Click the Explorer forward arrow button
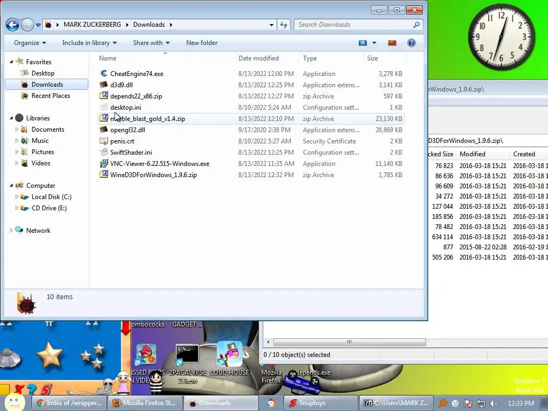The image size is (548, 411). [27, 25]
